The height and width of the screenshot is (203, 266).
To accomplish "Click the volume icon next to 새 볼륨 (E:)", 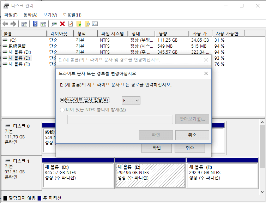I will [x=5, y=58].
